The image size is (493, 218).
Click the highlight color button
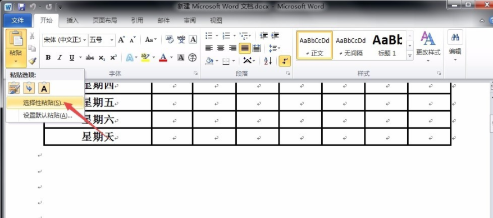[x=145, y=57]
